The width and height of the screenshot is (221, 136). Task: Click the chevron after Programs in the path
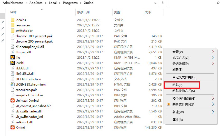81,3
